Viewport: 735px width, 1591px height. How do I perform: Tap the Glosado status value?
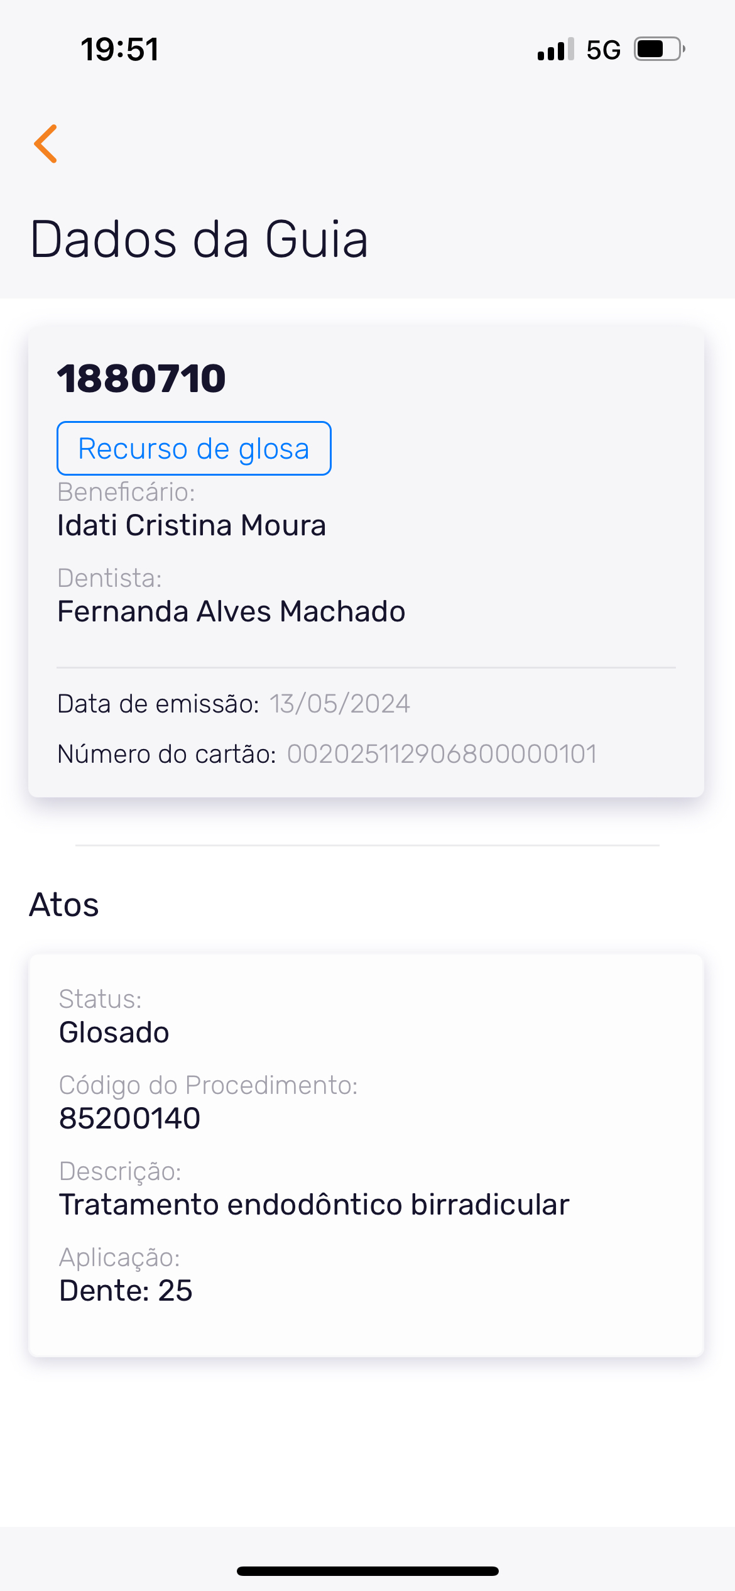click(x=114, y=1032)
